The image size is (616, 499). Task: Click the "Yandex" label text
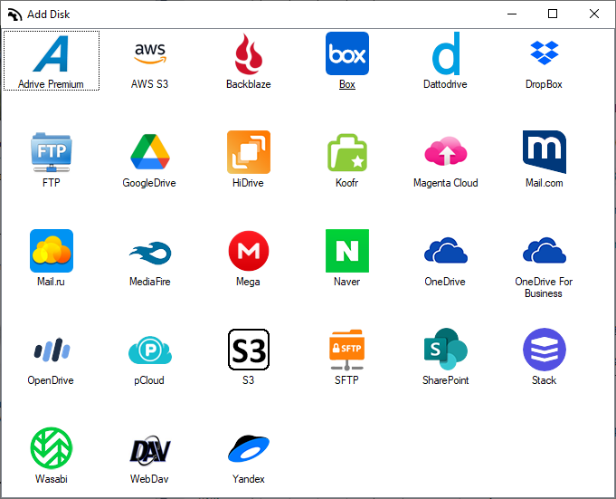[248, 479]
